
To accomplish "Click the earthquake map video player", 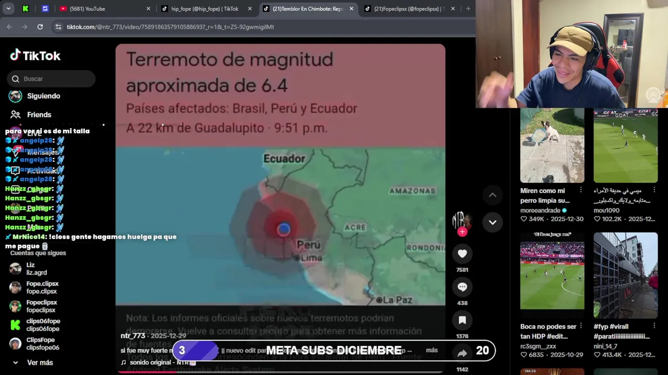I will (x=280, y=208).
